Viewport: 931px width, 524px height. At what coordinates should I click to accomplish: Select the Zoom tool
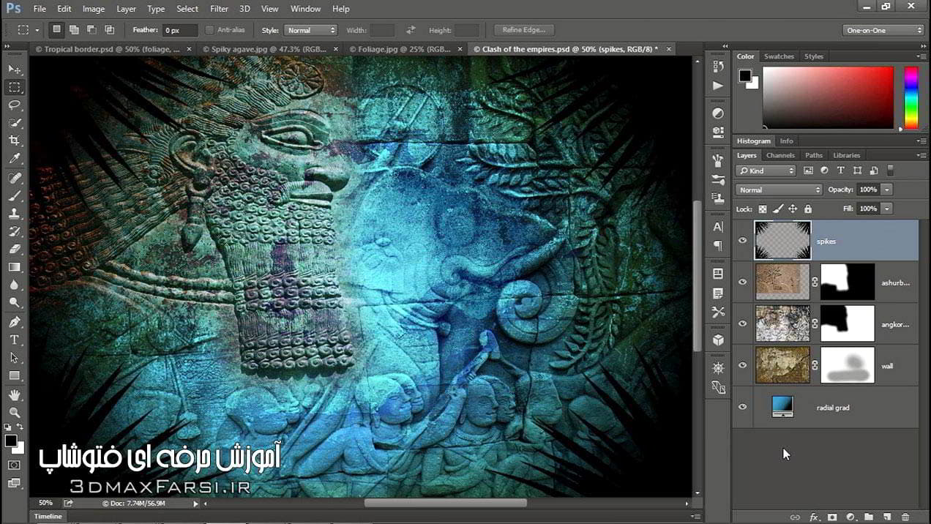coord(15,413)
